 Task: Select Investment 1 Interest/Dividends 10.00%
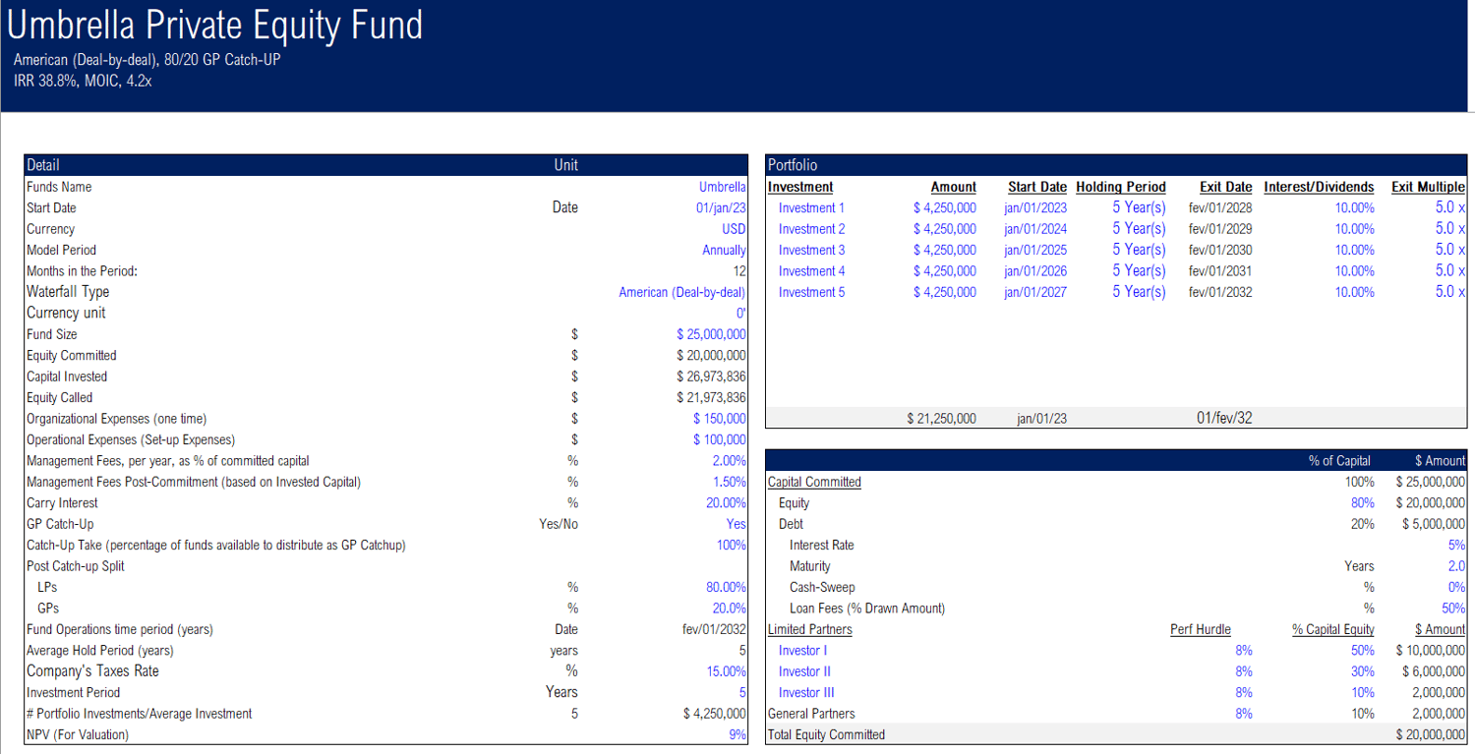pos(1354,207)
